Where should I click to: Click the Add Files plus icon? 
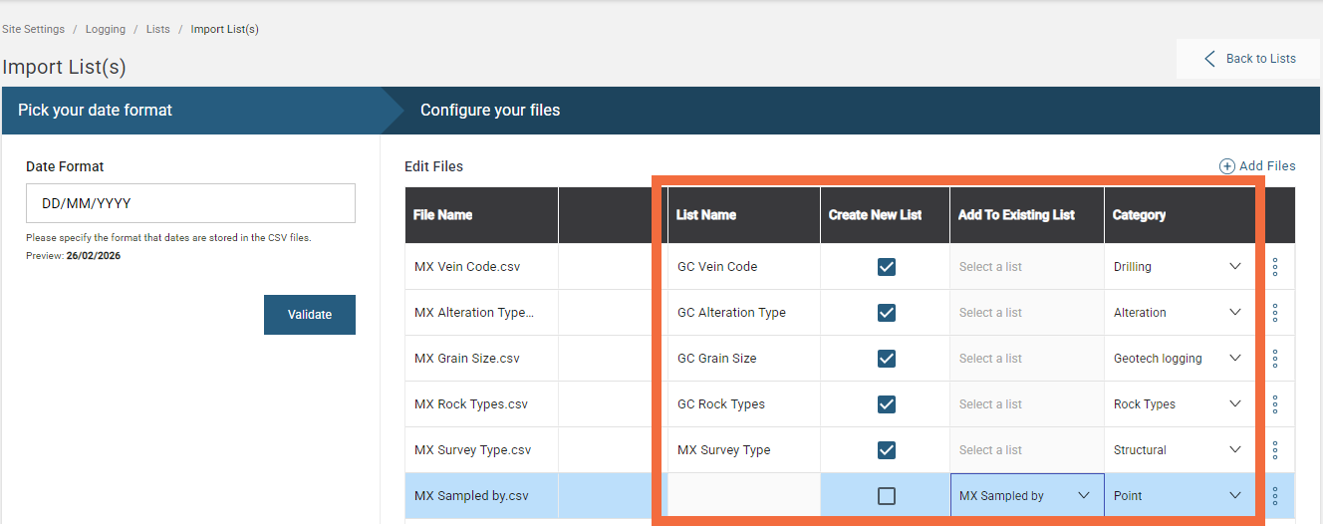coord(1226,166)
